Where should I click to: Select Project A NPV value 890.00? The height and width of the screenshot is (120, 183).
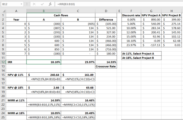click(x=151, y=20)
